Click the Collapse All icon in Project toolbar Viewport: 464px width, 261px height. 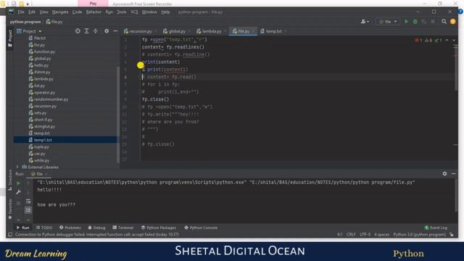[x=95, y=31]
